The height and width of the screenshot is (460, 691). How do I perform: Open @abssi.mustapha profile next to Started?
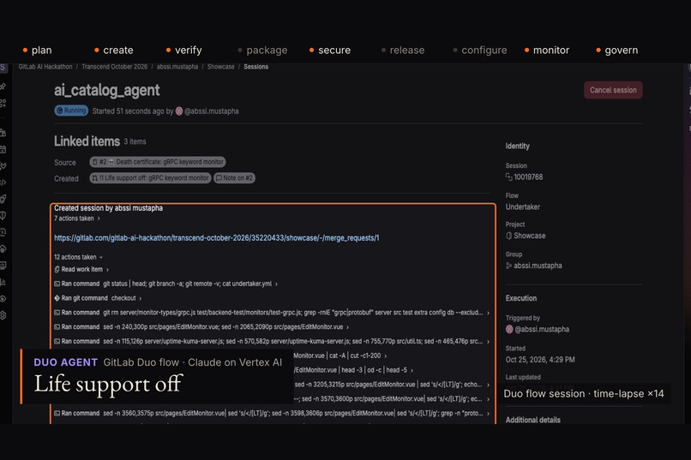pos(212,111)
